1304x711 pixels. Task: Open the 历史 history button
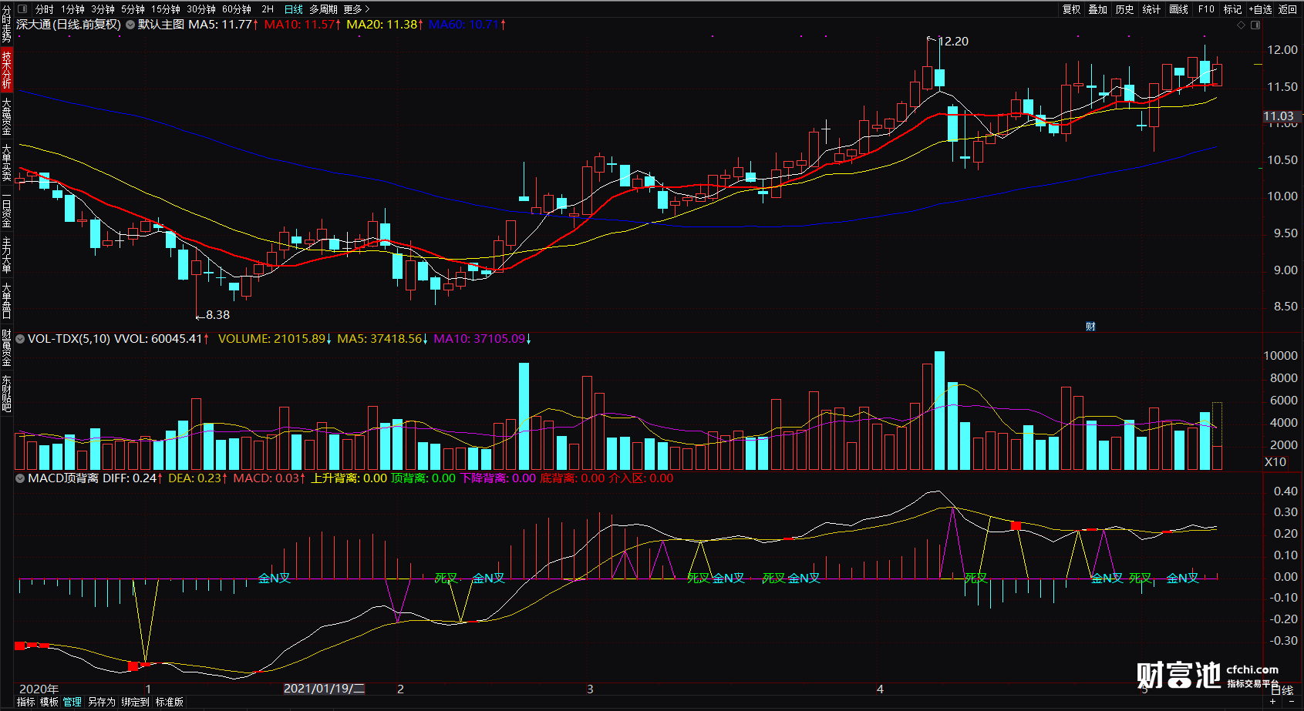click(x=1124, y=9)
